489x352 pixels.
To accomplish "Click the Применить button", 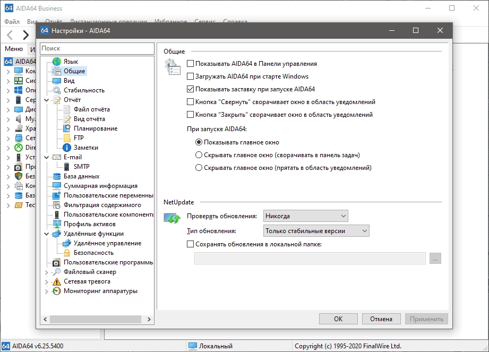I will pyautogui.click(x=426, y=319).
